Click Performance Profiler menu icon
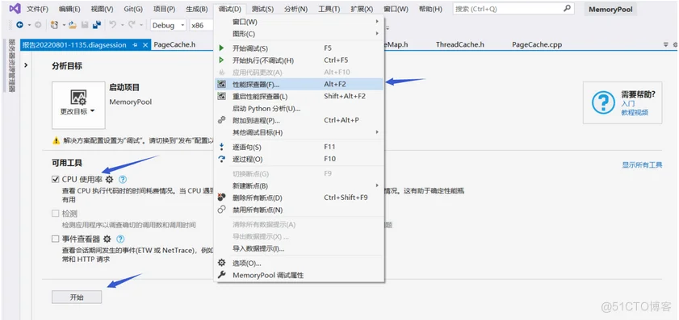This screenshot has height=320, width=679. click(222, 85)
